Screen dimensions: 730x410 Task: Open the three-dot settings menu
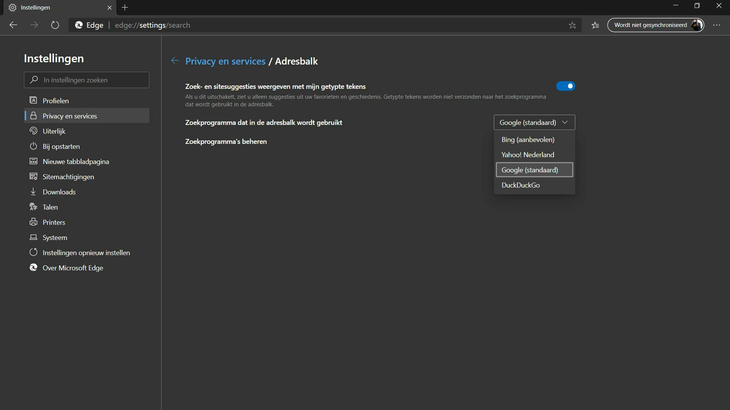(x=716, y=25)
